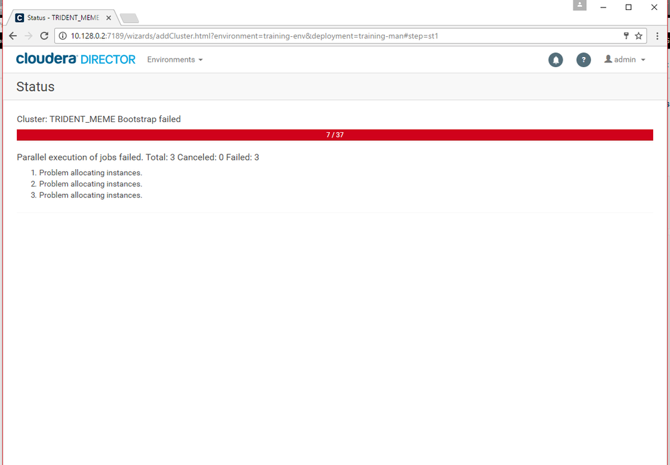Click the red 7/37 progress bar
670x465 pixels.
pyautogui.click(x=335, y=134)
